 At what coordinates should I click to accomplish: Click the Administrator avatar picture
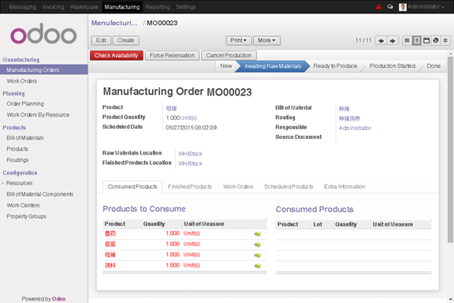[x=403, y=7]
